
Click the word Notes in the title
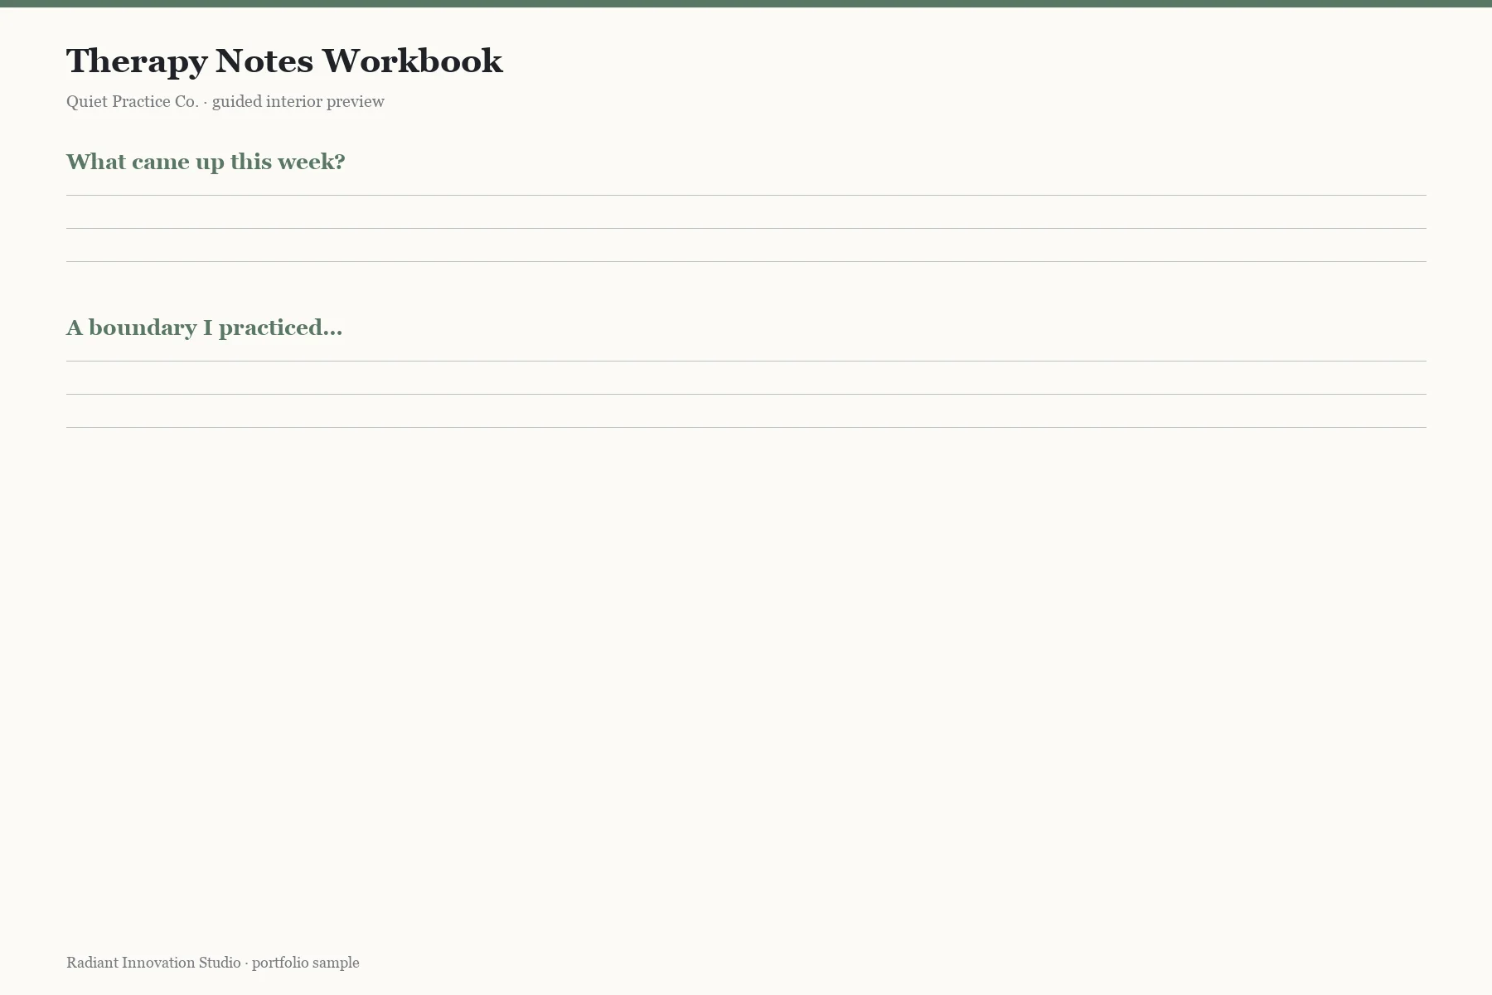(264, 61)
